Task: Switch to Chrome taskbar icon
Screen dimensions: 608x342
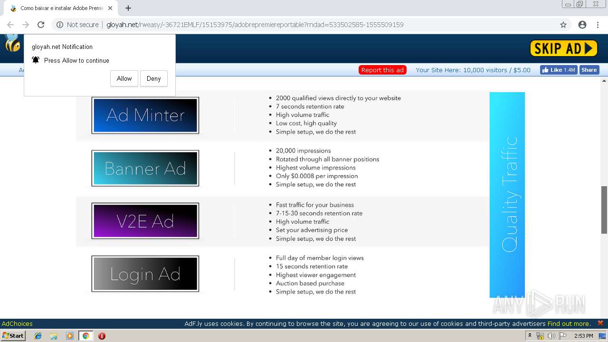Action: click(x=85, y=336)
